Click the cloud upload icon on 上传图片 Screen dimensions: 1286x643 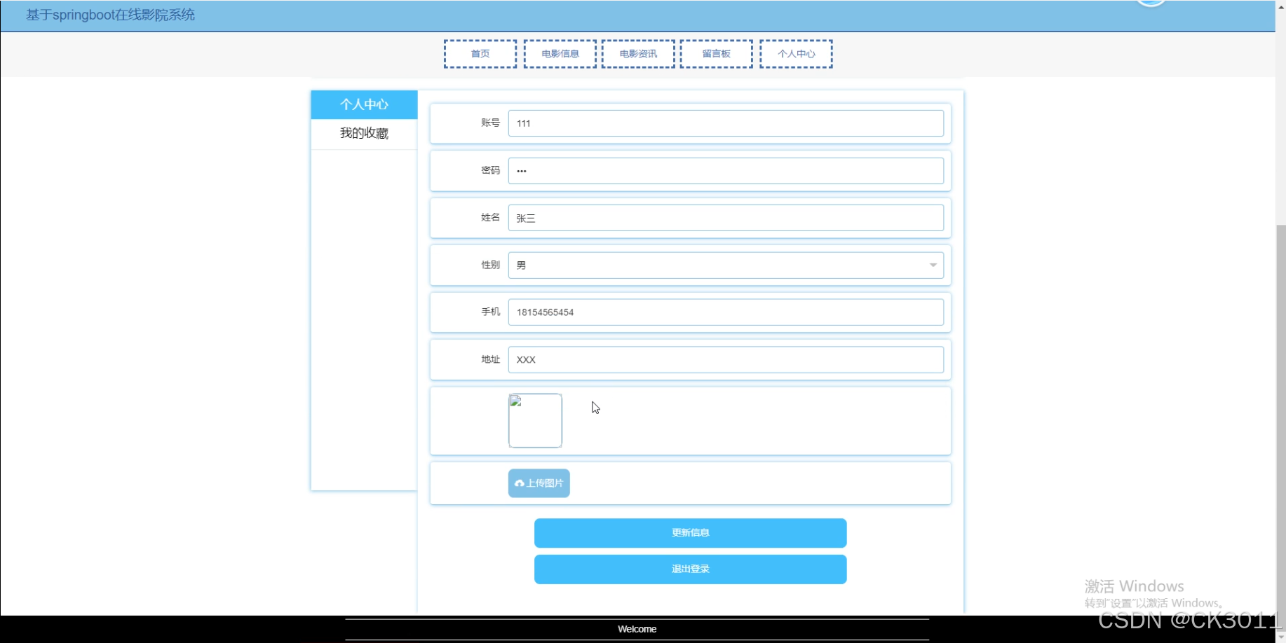click(x=520, y=483)
